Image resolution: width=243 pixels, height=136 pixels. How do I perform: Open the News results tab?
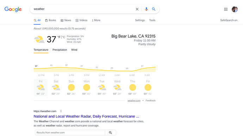click(66, 20)
